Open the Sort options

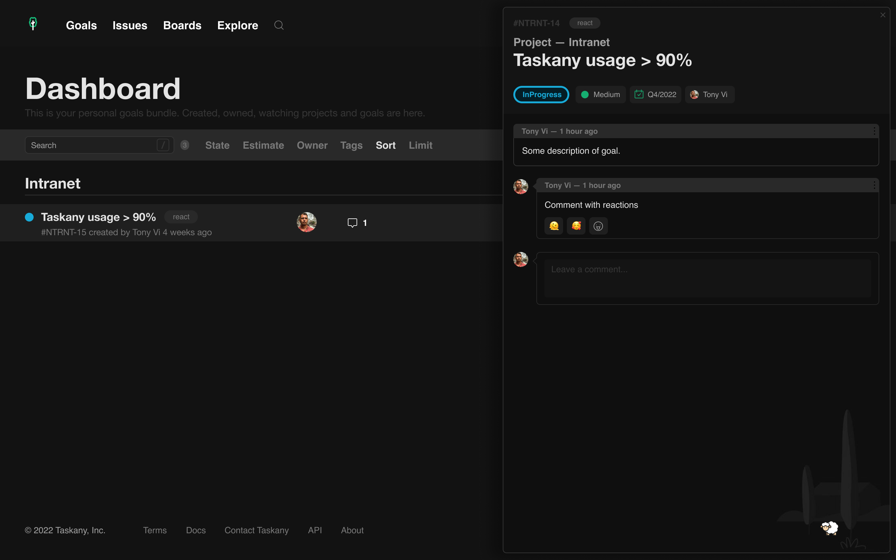385,145
